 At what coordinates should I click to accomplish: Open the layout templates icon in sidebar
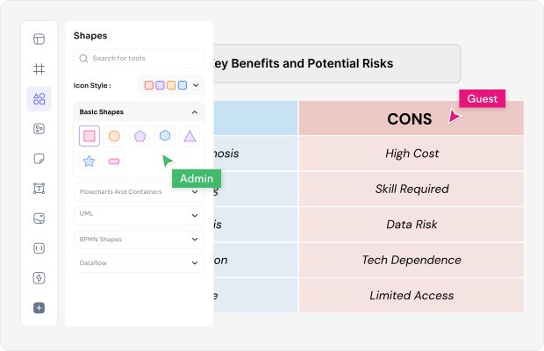click(39, 39)
